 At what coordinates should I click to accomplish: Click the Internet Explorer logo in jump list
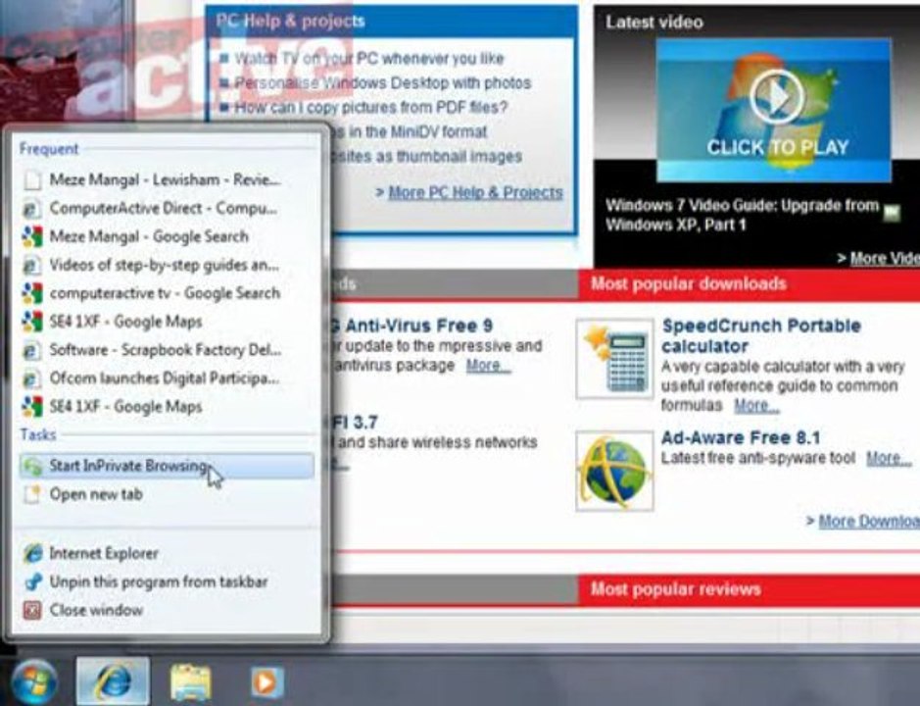coord(33,553)
